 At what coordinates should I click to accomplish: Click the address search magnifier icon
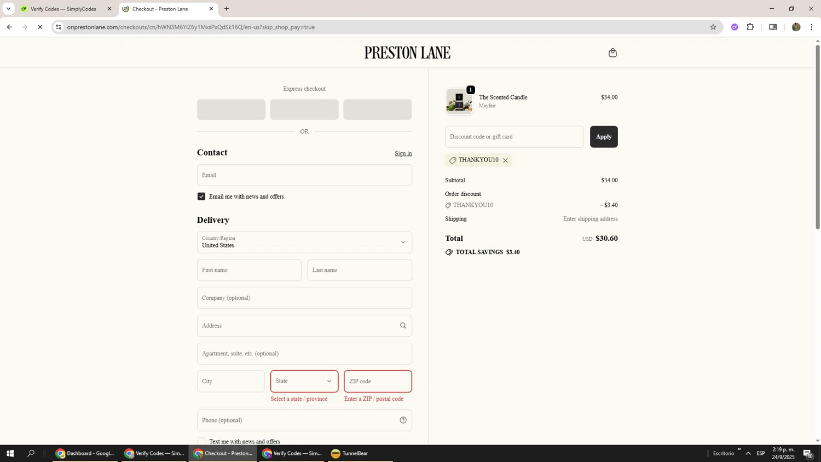click(403, 326)
